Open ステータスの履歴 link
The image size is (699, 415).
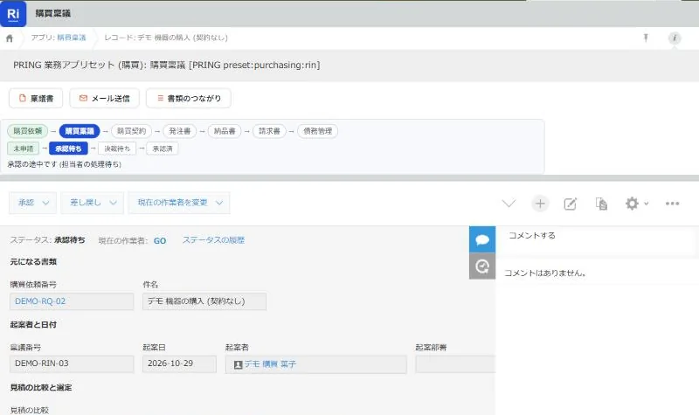tap(213, 240)
